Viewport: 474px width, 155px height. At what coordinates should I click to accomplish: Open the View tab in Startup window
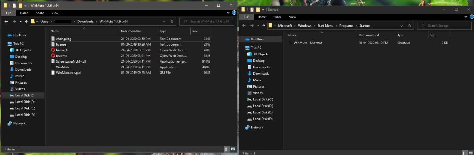pyautogui.click(x=293, y=17)
